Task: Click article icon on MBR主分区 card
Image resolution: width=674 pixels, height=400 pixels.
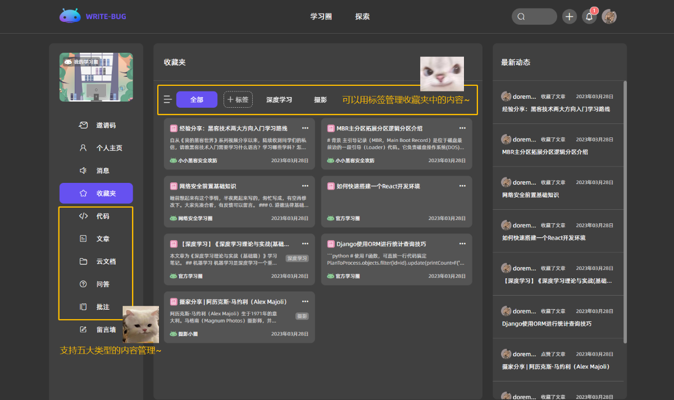Action: [x=331, y=128]
